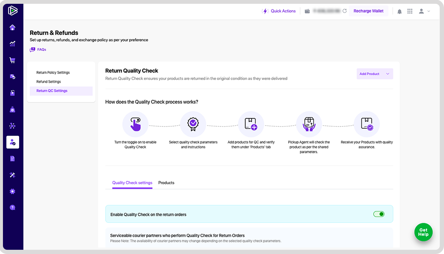Open the user profile dropdown menu

[x=424, y=11]
